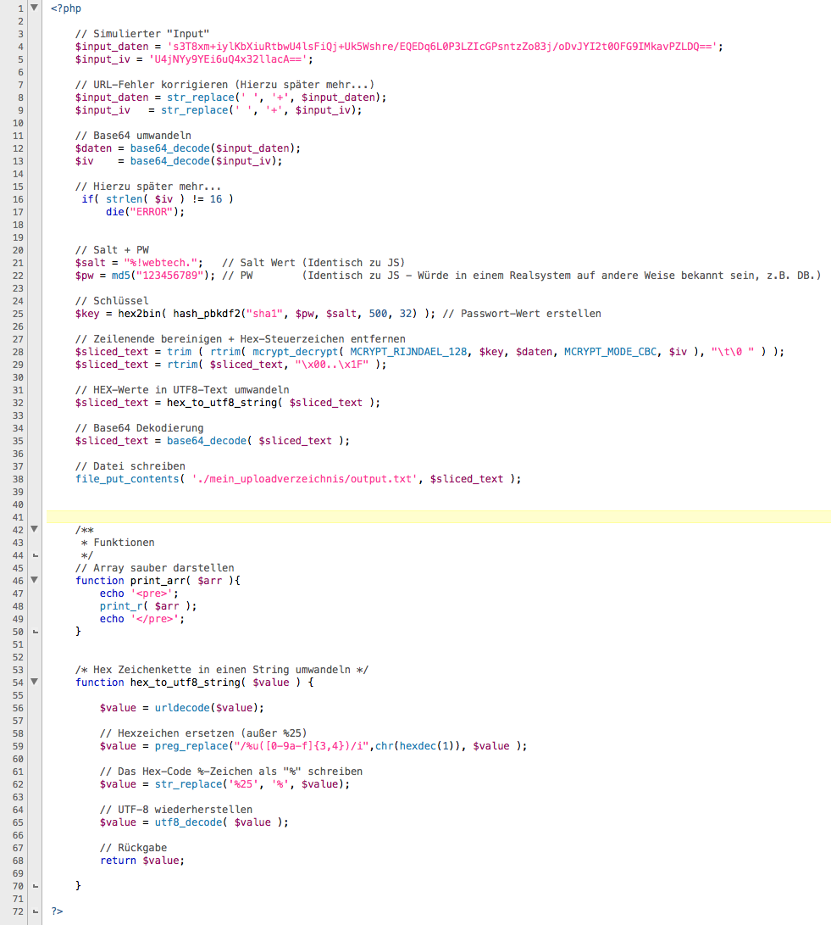Click the comment // Array sauber darstellen
The width and height of the screenshot is (831, 925).
pos(155,569)
